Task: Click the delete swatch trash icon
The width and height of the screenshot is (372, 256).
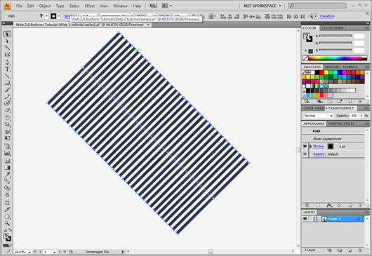Action: tap(359, 102)
